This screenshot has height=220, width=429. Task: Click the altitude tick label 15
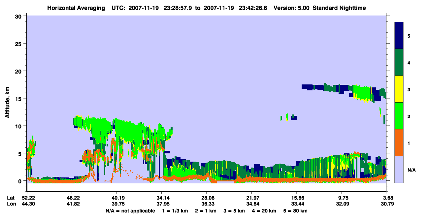tap(19, 99)
